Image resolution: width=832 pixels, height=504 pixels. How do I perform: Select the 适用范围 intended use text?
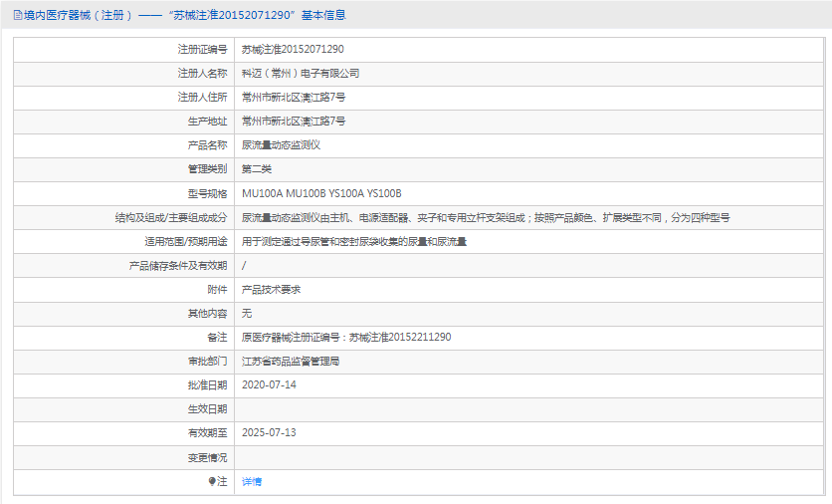[x=354, y=242]
